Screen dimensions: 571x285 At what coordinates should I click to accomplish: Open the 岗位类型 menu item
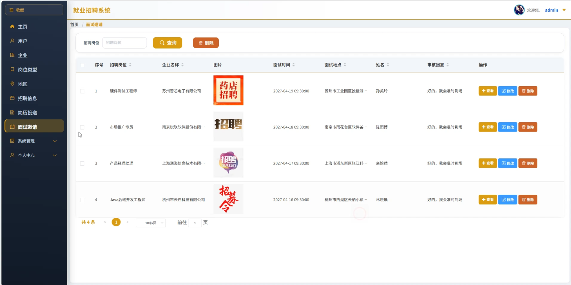34,69
